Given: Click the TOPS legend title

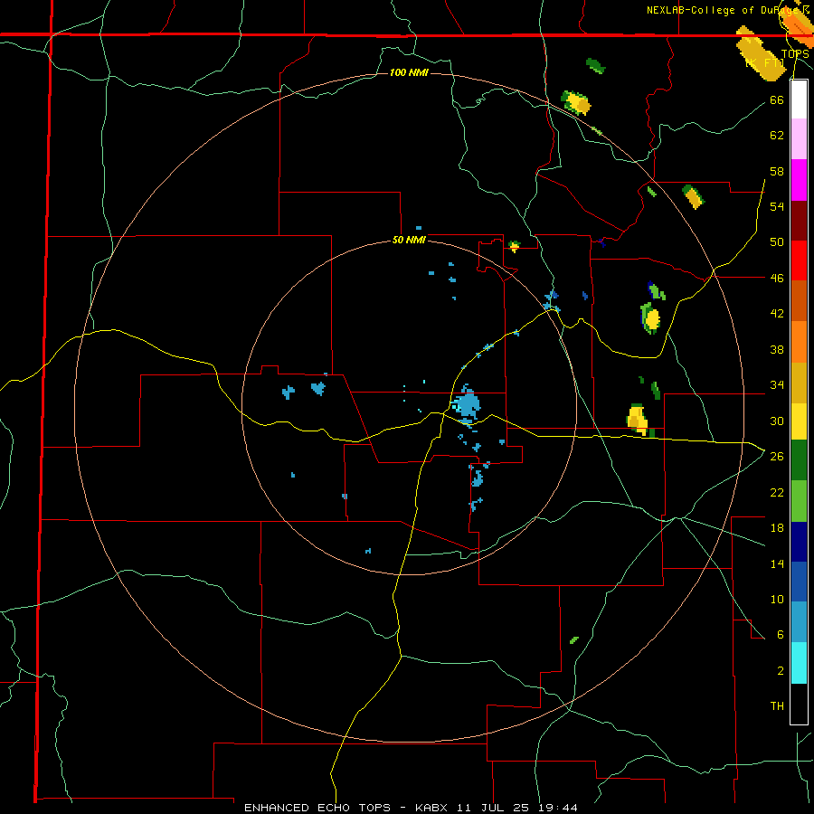Looking at the screenshot, I should coord(795,54).
